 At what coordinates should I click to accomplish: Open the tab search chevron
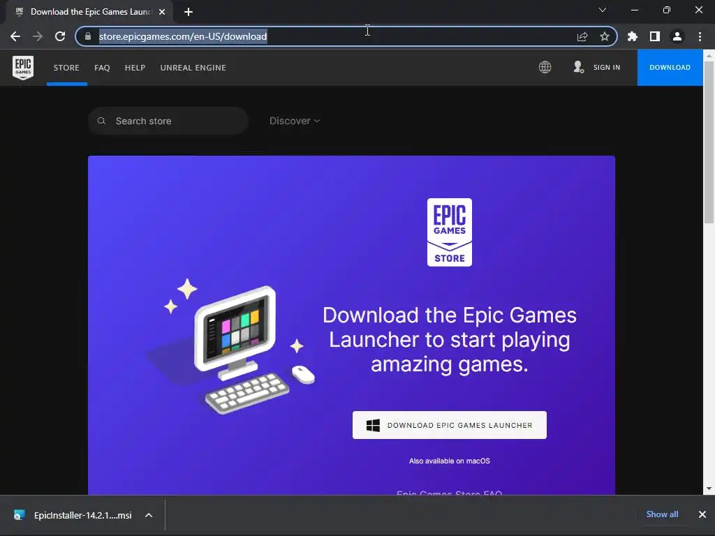pyautogui.click(x=603, y=10)
